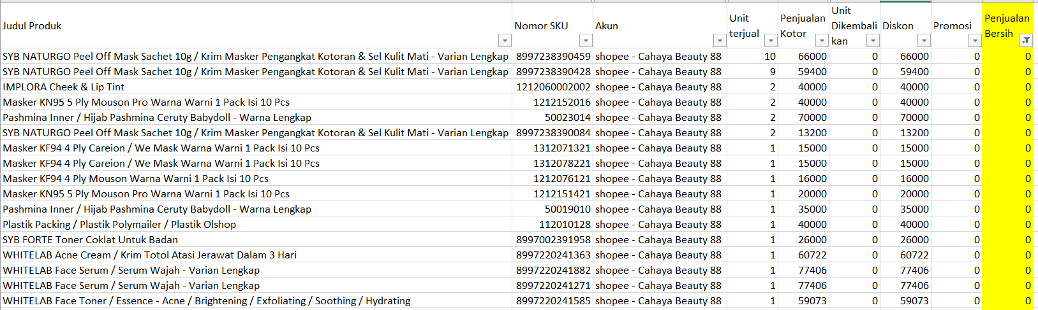Select the WHITELAB Acne Cream product cell
The image size is (1038, 310).
point(256,255)
